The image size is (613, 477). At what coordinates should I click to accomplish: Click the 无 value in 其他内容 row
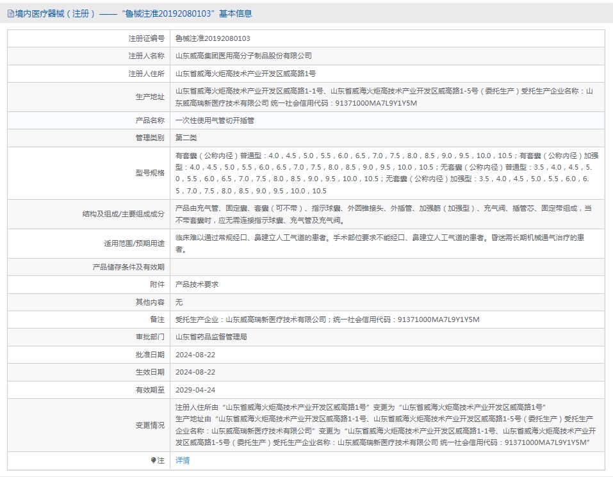pos(179,302)
